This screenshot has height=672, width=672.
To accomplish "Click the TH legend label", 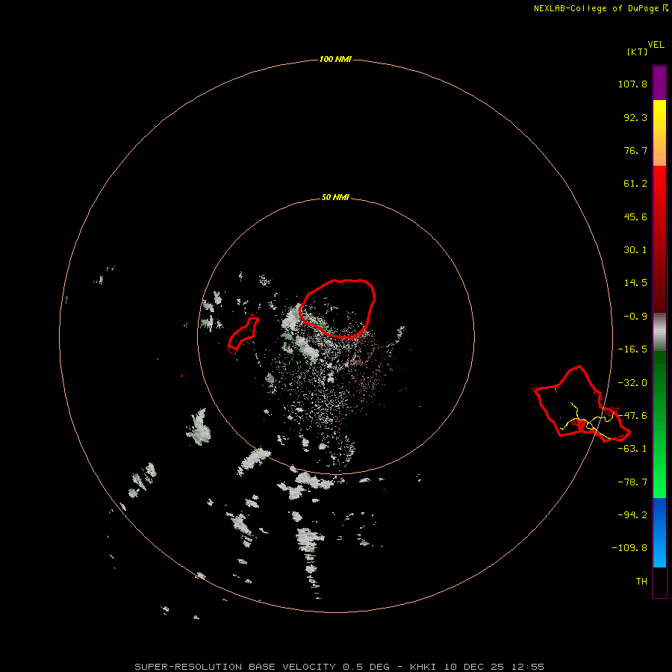I will point(641,582).
